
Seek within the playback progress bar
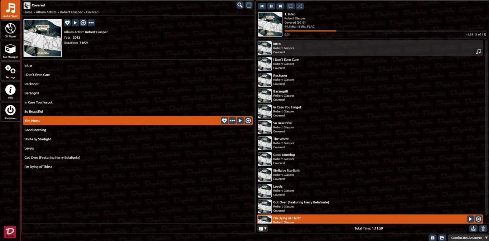point(385,31)
